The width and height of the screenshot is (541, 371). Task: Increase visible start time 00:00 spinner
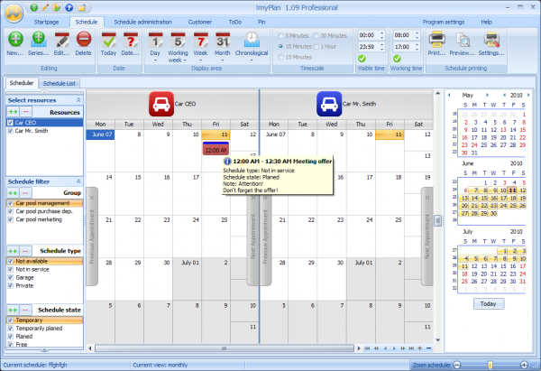(x=382, y=33)
